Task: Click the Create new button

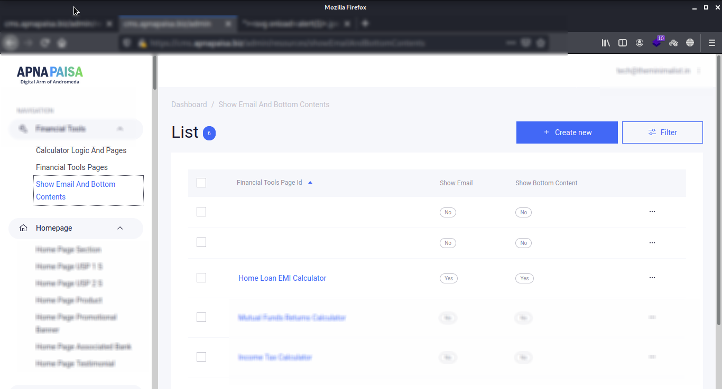Action: click(x=567, y=132)
